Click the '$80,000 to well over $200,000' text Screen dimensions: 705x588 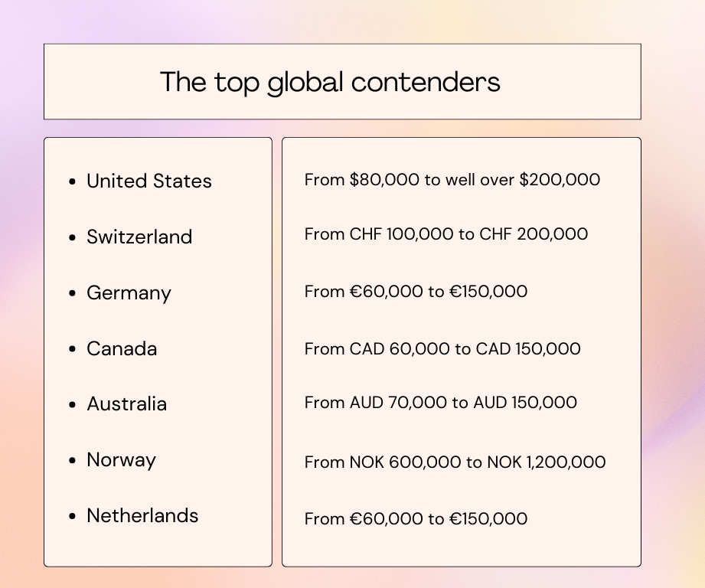pos(475,180)
